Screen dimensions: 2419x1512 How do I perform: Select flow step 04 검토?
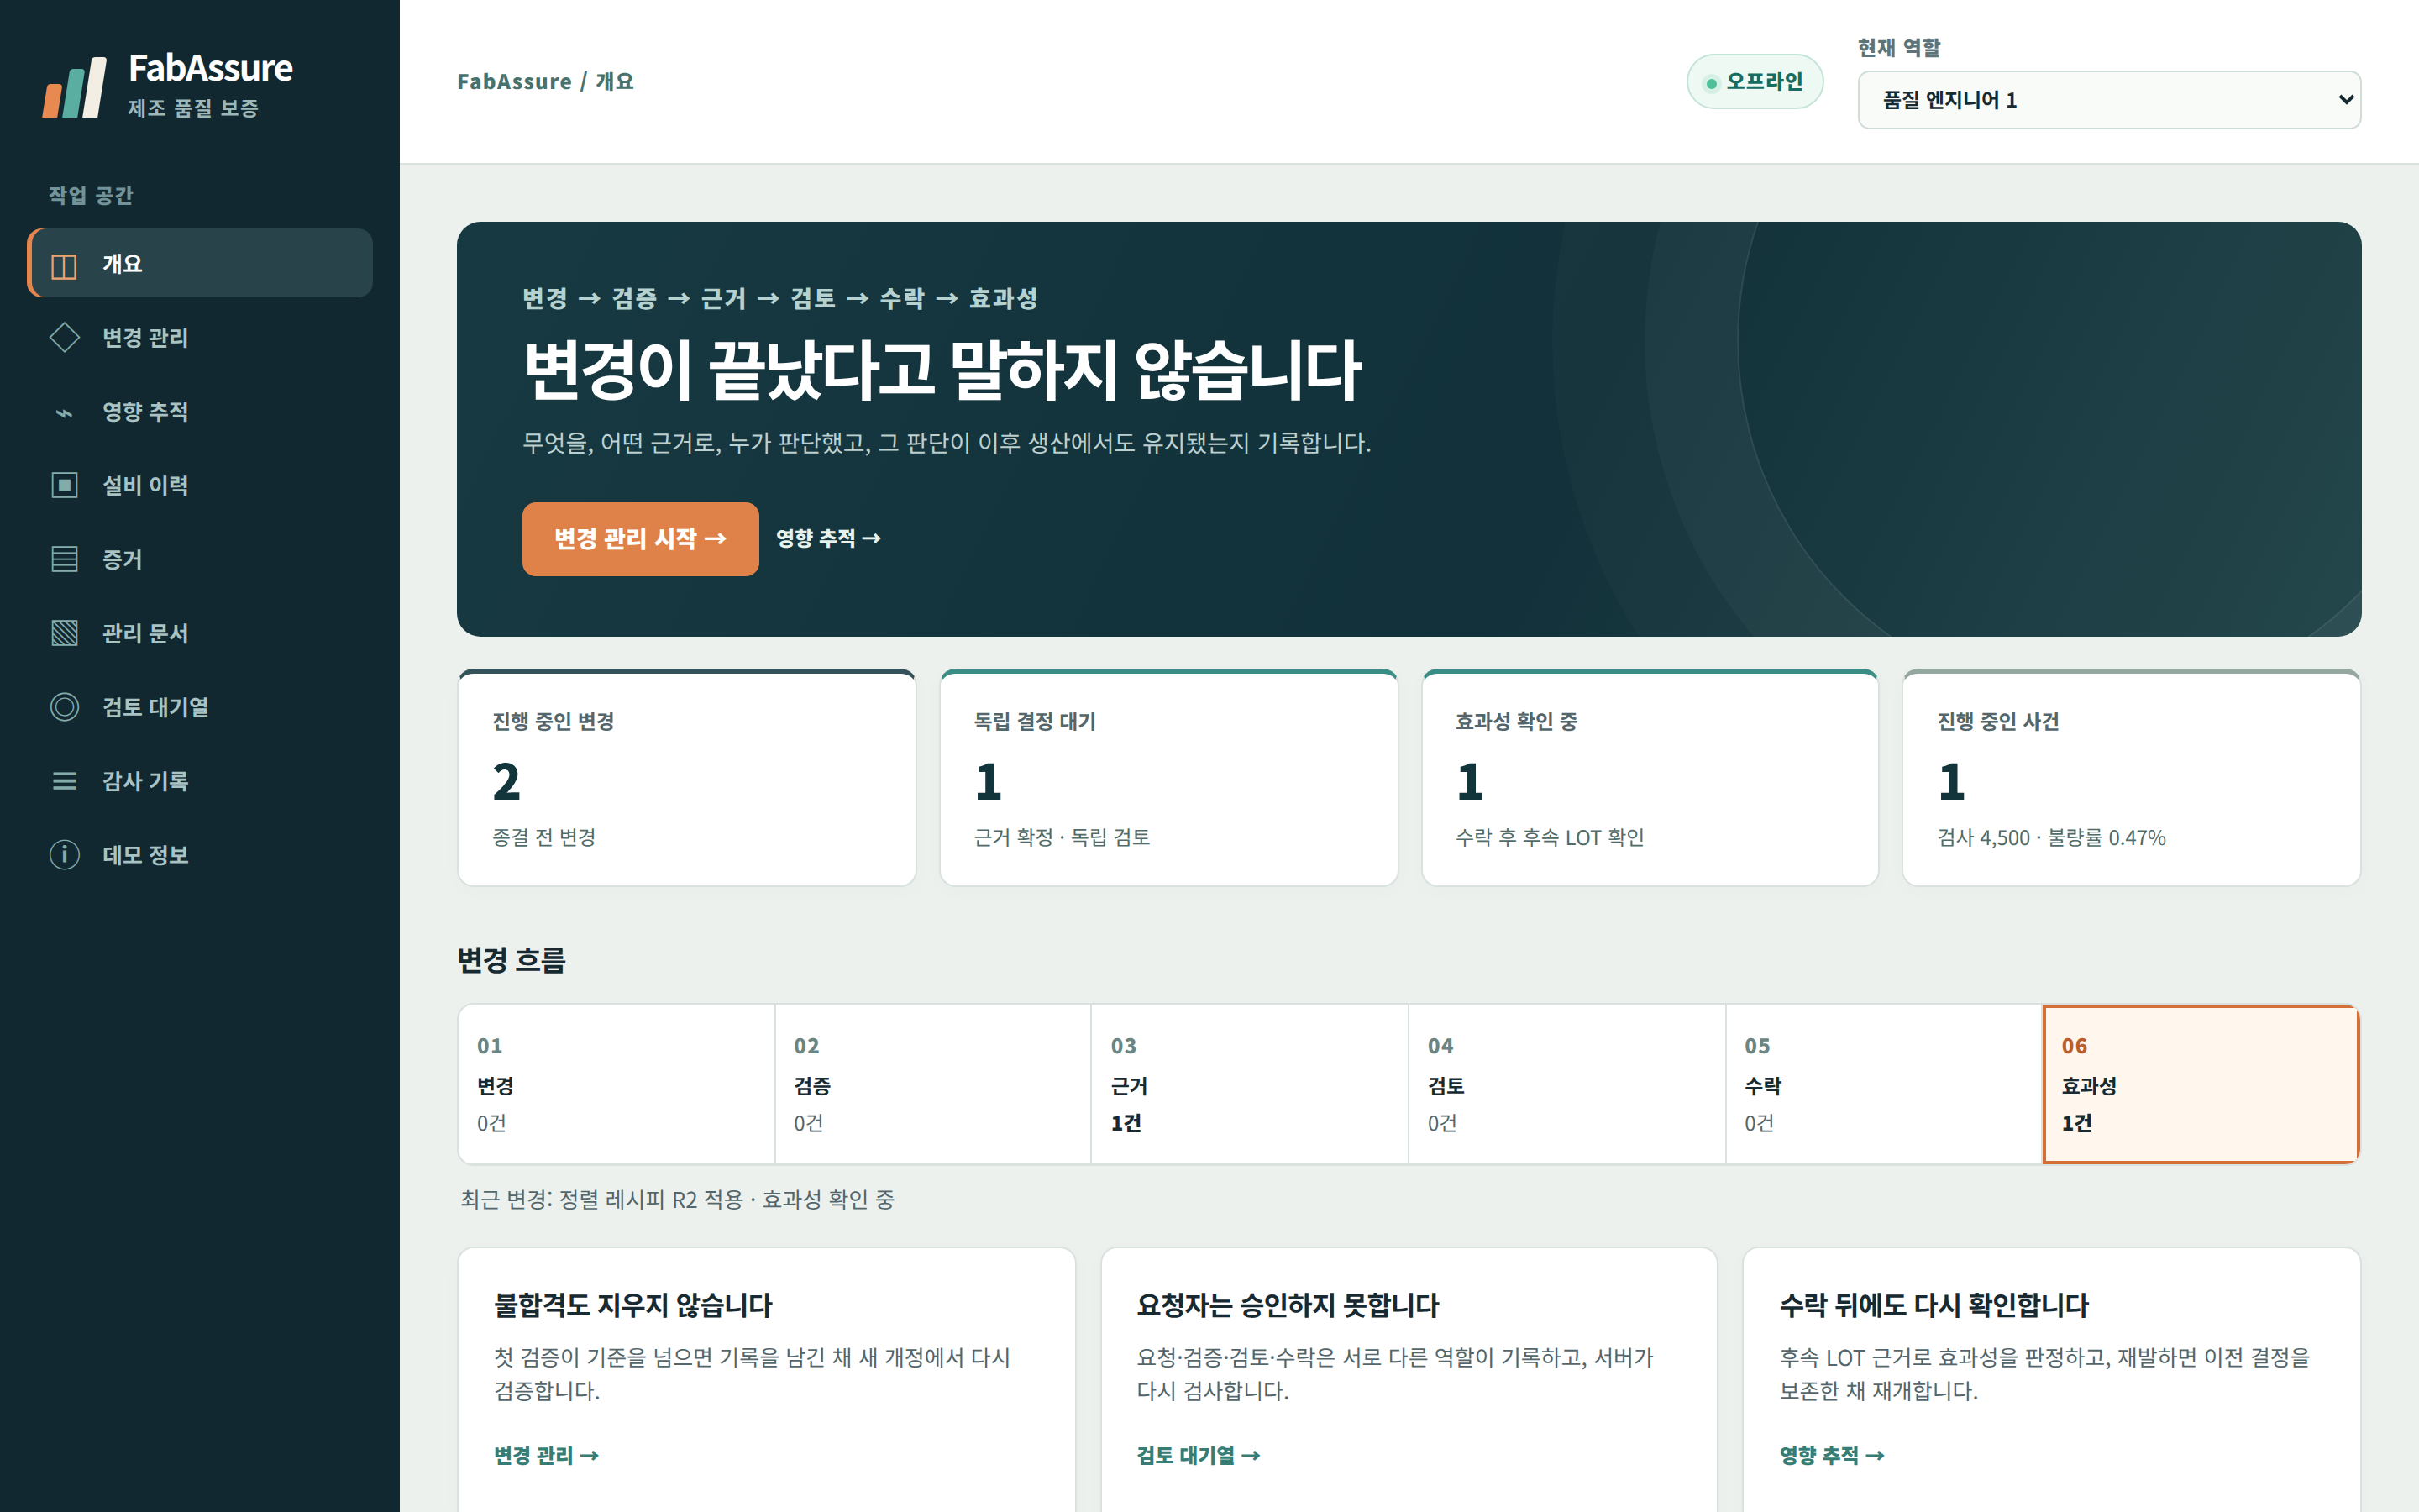[1566, 1084]
